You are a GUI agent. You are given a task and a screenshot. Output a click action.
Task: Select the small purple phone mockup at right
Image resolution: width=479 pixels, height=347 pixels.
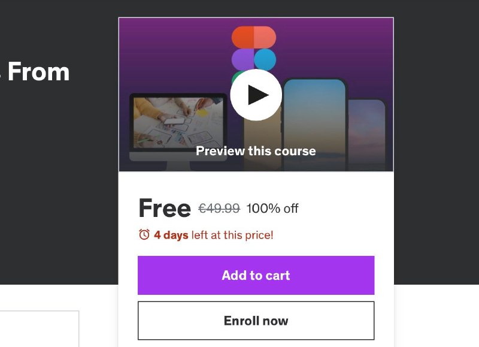[367, 134]
